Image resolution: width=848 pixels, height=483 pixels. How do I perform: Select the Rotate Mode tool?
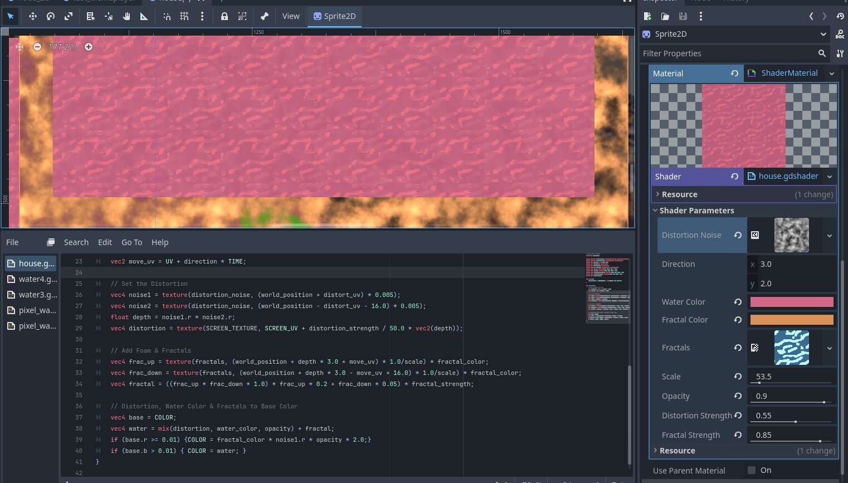(x=51, y=16)
